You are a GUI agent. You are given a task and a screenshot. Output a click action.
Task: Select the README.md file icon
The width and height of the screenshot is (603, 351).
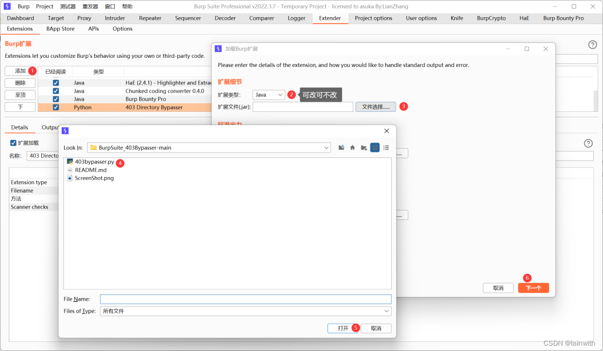pos(70,170)
